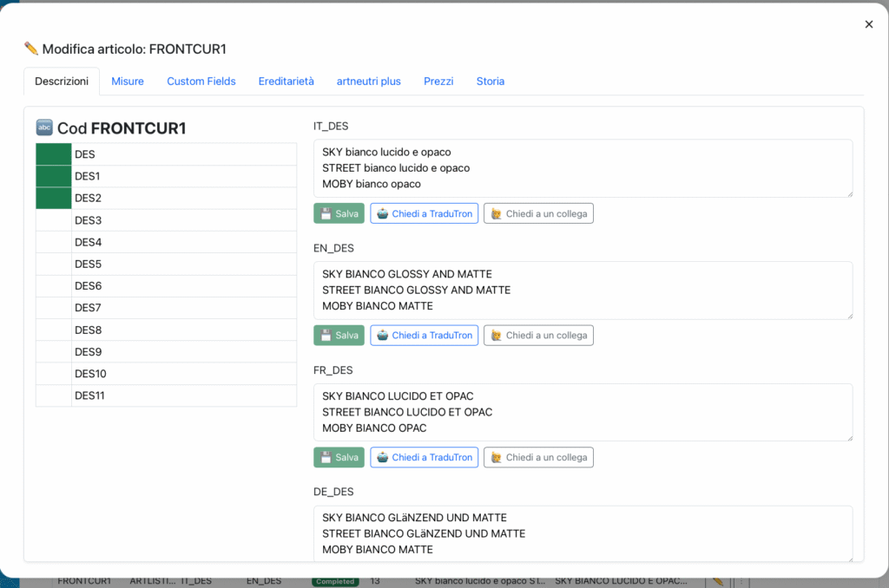This screenshot has height=588, width=889.
Task: Close the Modifica articolo dialog
Action: coord(868,24)
